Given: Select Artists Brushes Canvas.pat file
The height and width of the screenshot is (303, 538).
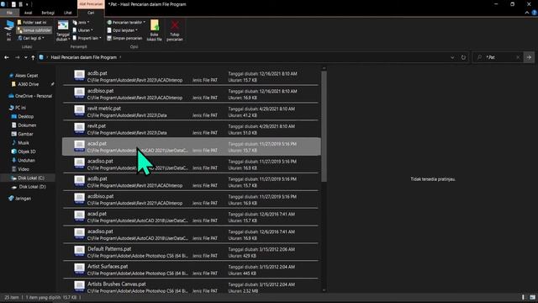Looking at the screenshot, I should (191, 286).
